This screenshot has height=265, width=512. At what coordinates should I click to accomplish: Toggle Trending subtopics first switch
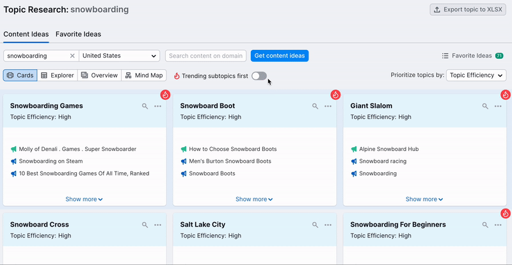(x=259, y=76)
